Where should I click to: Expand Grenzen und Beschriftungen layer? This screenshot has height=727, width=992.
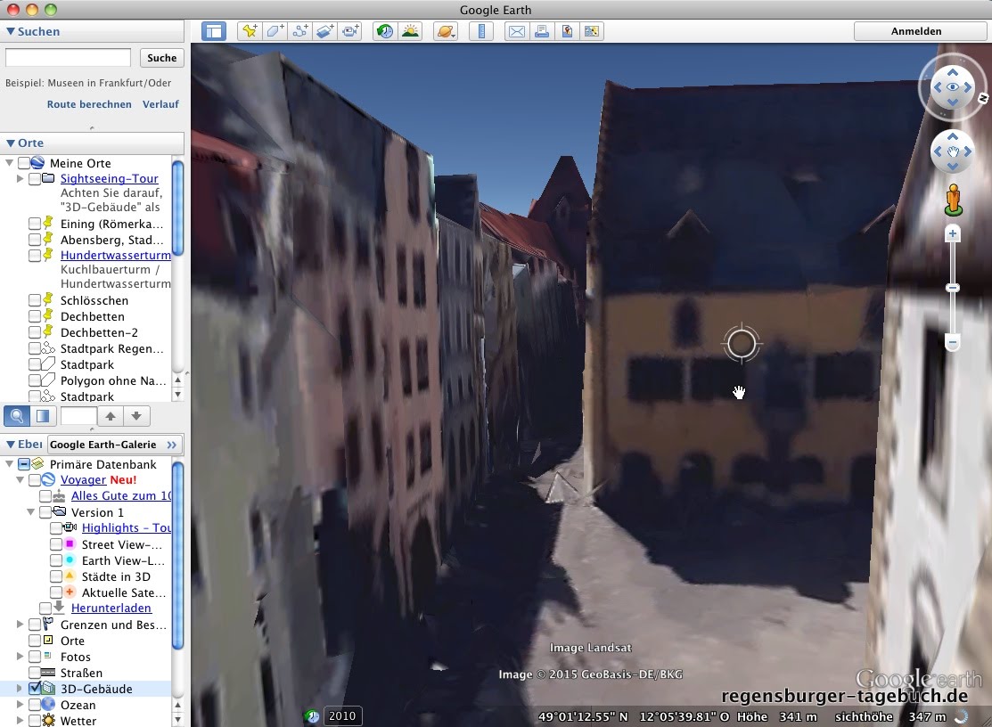[20, 625]
